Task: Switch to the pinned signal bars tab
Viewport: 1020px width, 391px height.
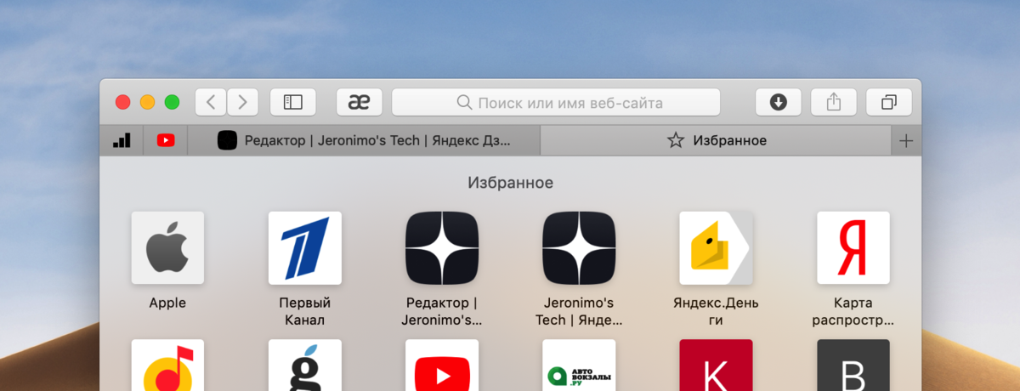Action: point(122,140)
